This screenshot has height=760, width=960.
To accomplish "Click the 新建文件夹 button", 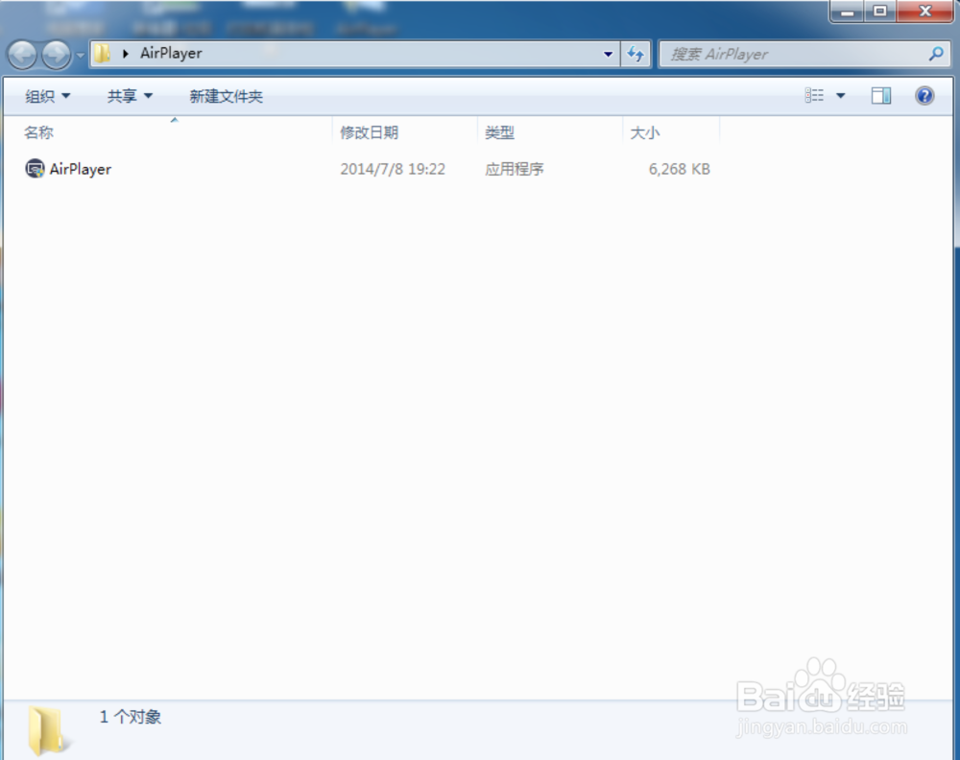I will pyautogui.click(x=226, y=95).
